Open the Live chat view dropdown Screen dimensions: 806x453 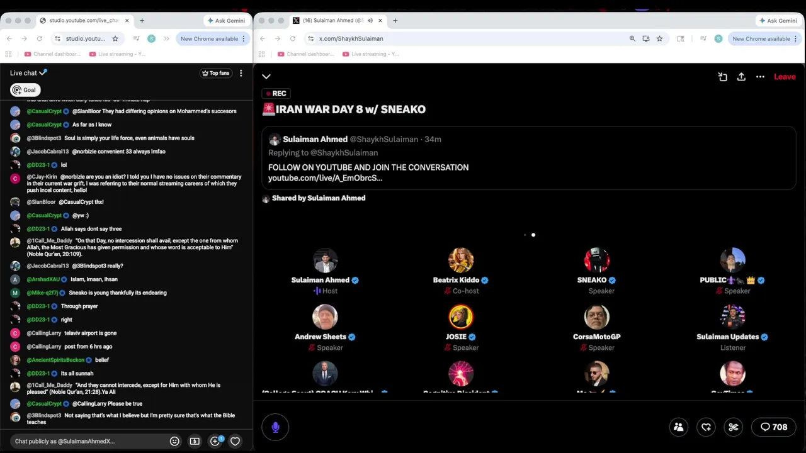[28, 73]
